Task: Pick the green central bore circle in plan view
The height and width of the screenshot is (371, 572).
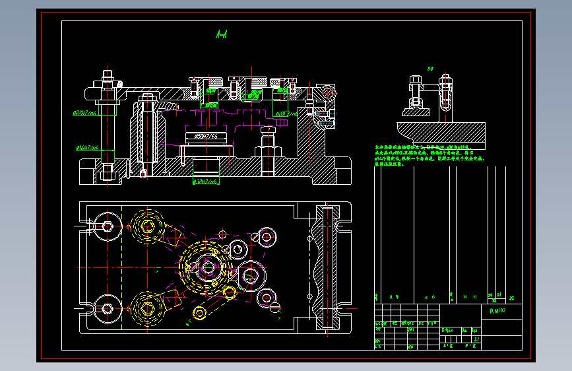Action: tap(208, 267)
